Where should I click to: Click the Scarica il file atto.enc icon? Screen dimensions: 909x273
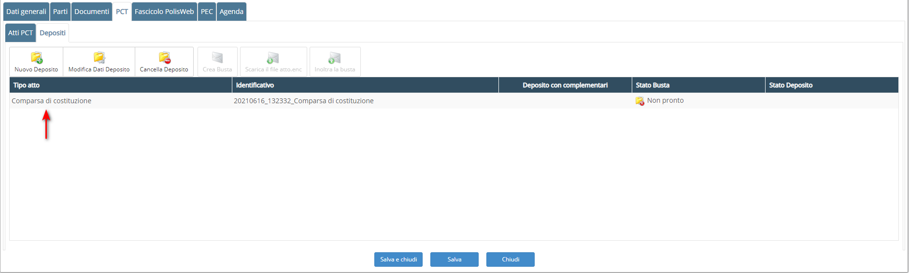(x=273, y=58)
